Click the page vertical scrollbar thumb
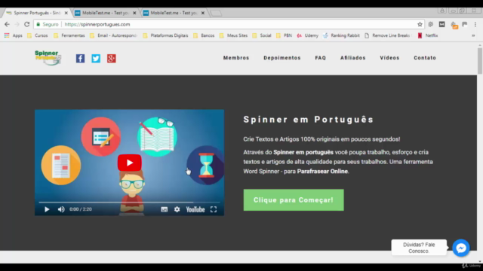Viewport: 483px width, 271px height. (x=480, y=60)
